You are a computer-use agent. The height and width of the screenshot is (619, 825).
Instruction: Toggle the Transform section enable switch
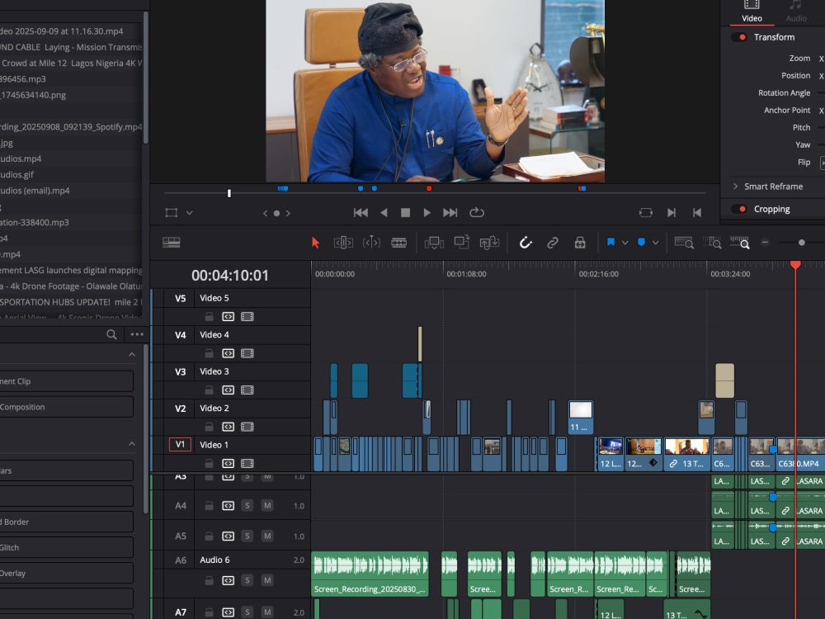[740, 37]
